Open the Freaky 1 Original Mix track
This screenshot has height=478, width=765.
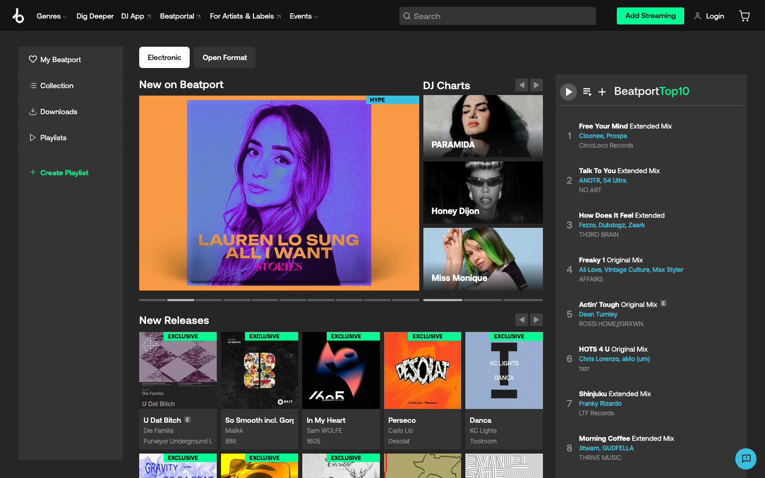coord(611,260)
